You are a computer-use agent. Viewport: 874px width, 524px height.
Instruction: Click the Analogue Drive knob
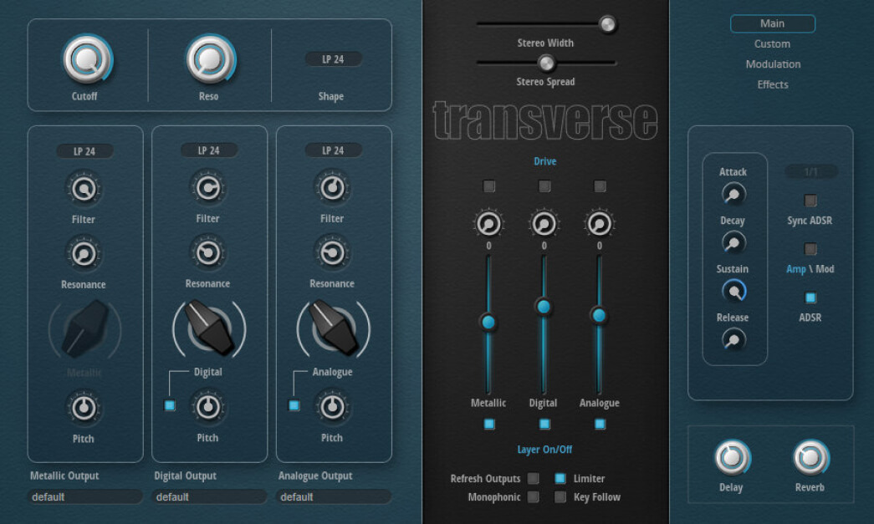pyautogui.click(x=599, y=224)
